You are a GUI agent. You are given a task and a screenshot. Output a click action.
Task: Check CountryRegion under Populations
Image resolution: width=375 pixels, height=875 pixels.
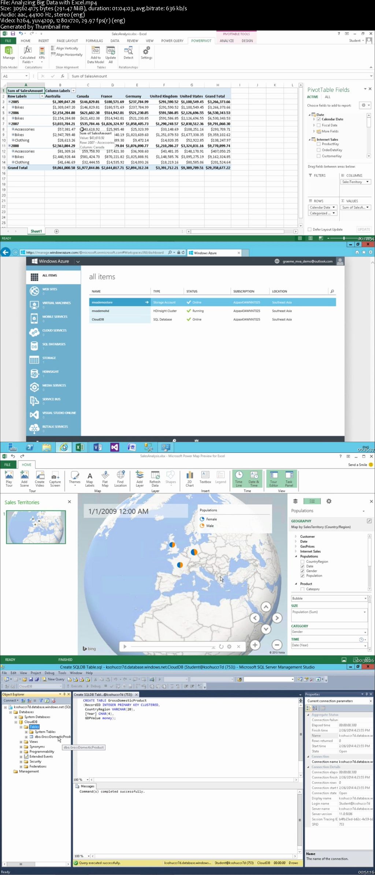pyautogui.click(x=302, y=562)
